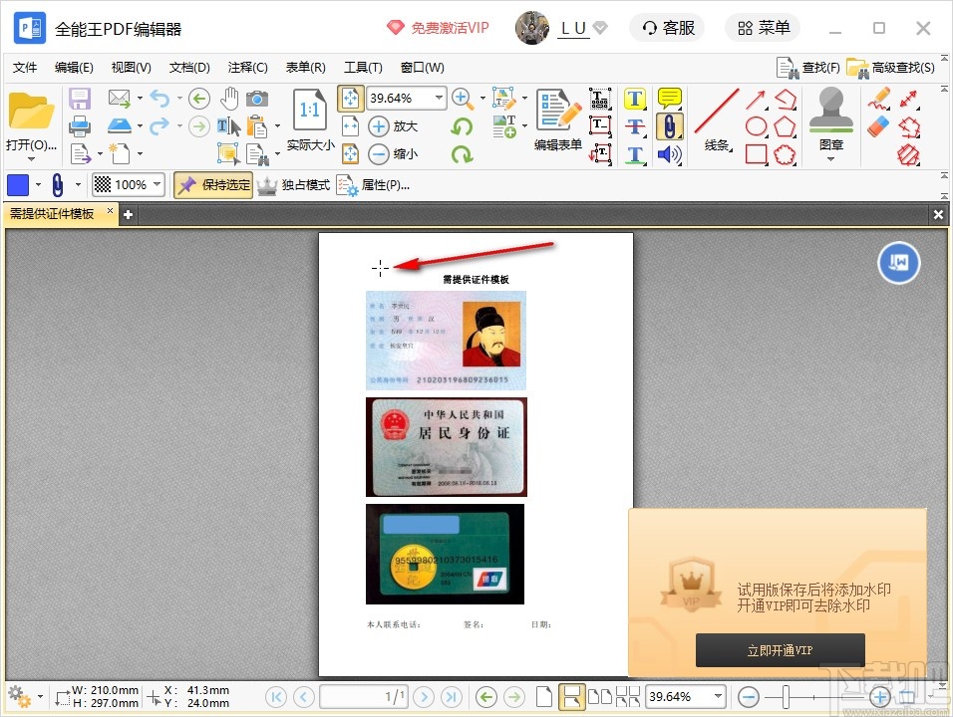Select the sound annotation speaker tool
The image size is (953, 717).
pos(670,154)
